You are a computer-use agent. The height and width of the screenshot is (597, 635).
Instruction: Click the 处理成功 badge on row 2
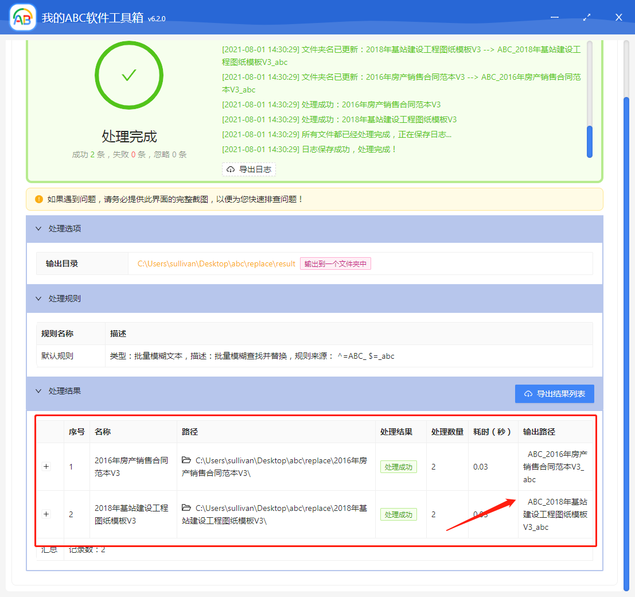pos(399,514)
